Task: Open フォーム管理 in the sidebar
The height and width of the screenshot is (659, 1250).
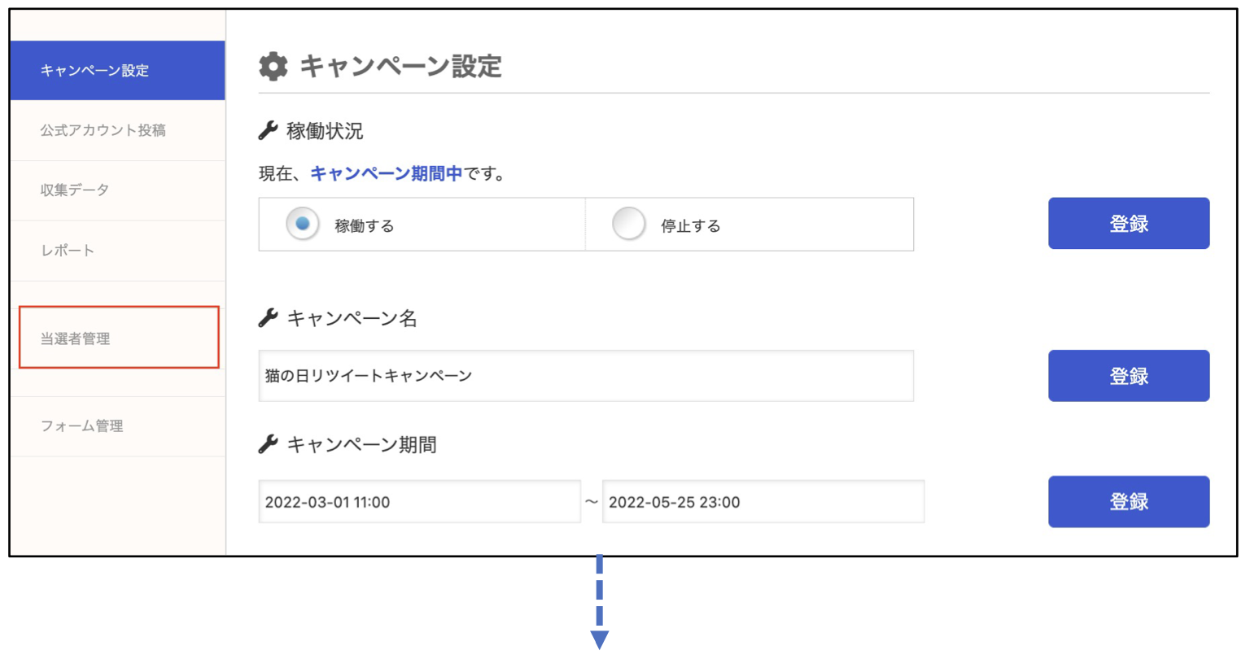Action: click(x=117, y=426)
